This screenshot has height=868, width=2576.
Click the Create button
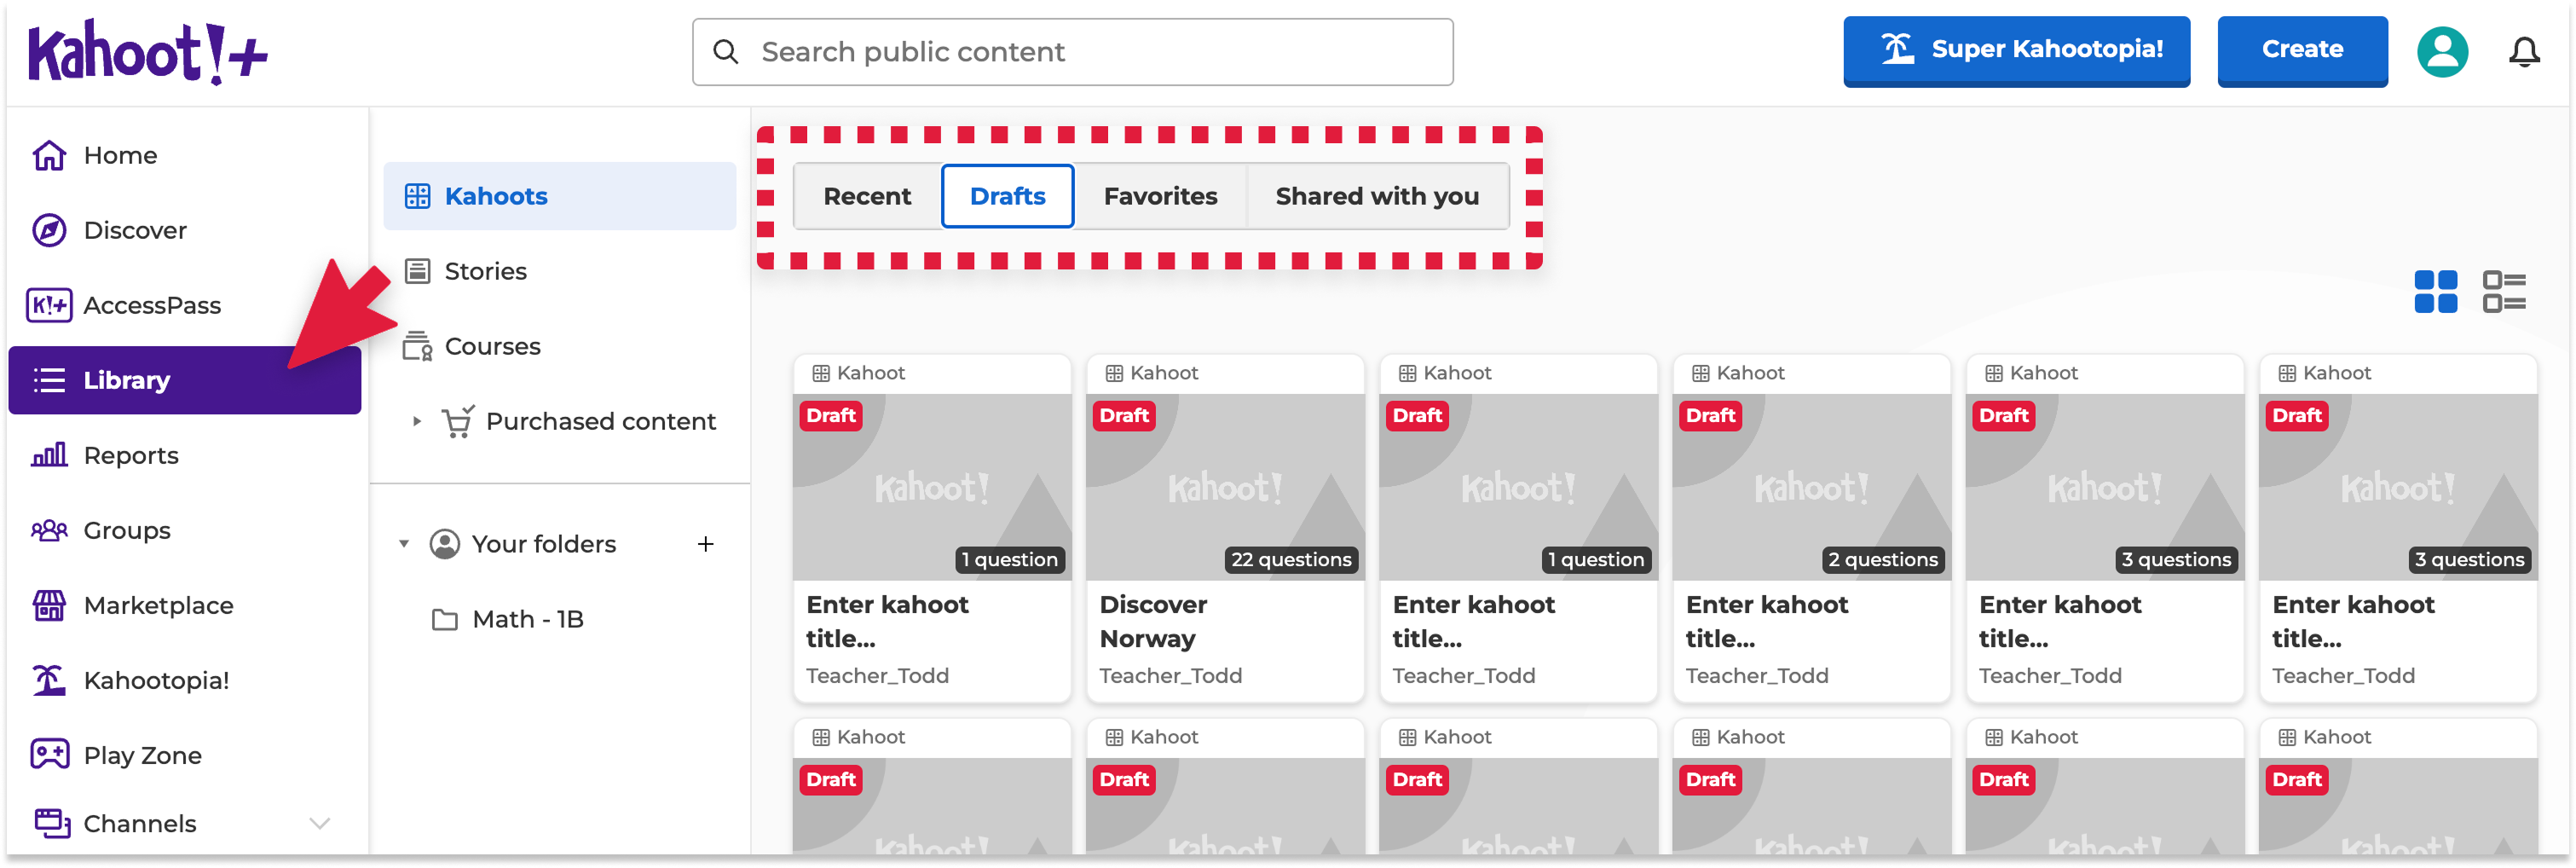coord(2301,50)
